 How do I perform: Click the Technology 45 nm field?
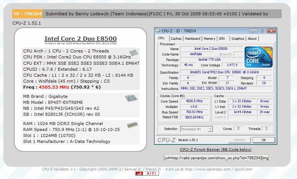coord(188,65)
